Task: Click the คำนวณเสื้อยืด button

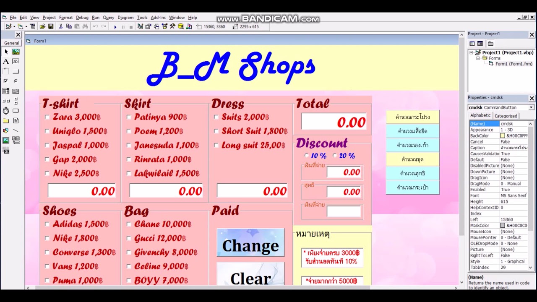Action: 412,131
